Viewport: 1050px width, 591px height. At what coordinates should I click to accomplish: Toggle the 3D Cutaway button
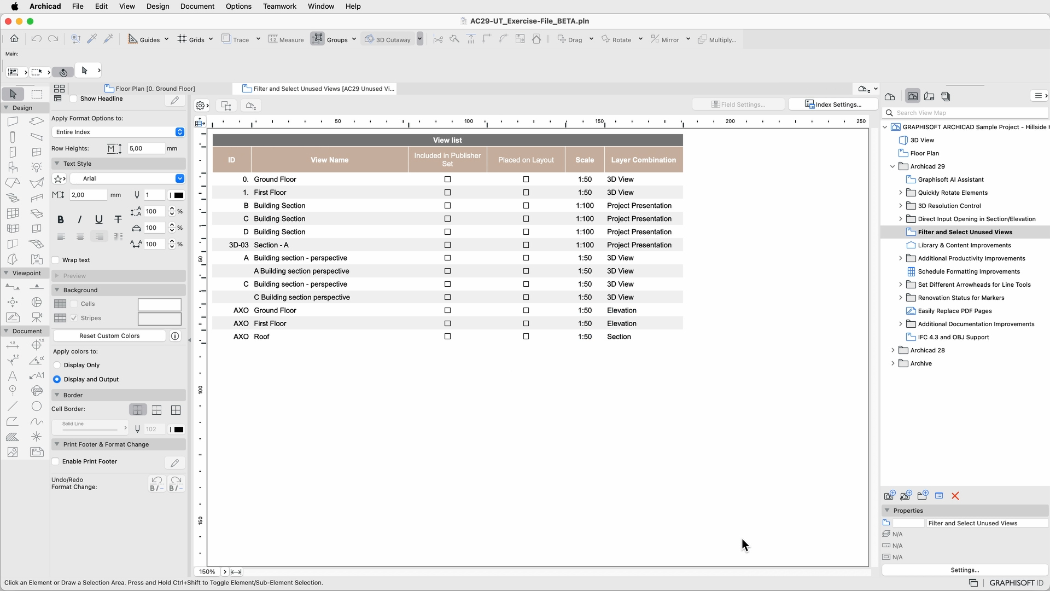(x=388, y=39)
